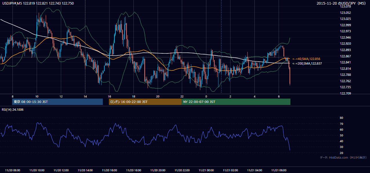The width and height of the screenshot is (370, 173).
Task: Click RSI scale level 20
Action: coord(341,153)
